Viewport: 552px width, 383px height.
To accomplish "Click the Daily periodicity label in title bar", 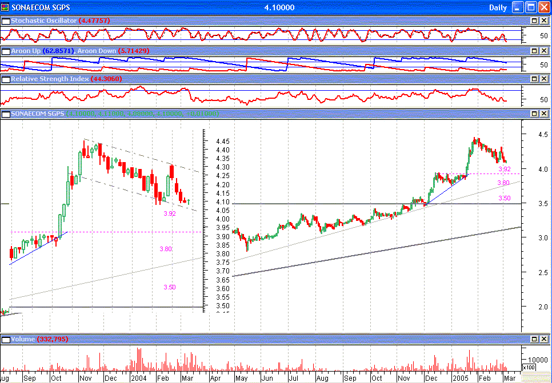I will (x=498, y=8).
